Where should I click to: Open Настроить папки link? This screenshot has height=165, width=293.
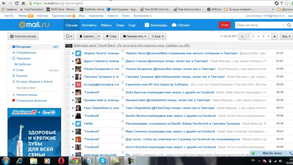tap(26, 88)
